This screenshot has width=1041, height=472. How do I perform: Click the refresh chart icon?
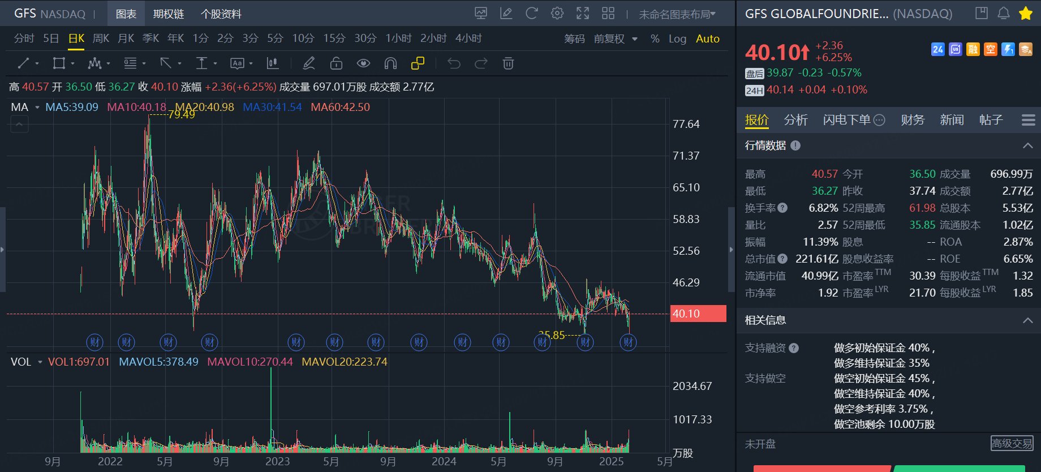pyautogui.click(x=531, y=14)
